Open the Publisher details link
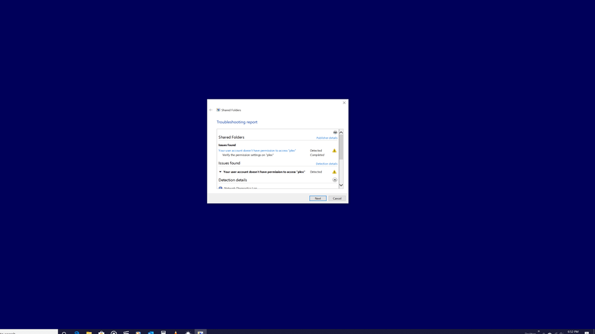The height and width of the screenshot is (334, 595). pyautogui.click(x=327, y=138)
